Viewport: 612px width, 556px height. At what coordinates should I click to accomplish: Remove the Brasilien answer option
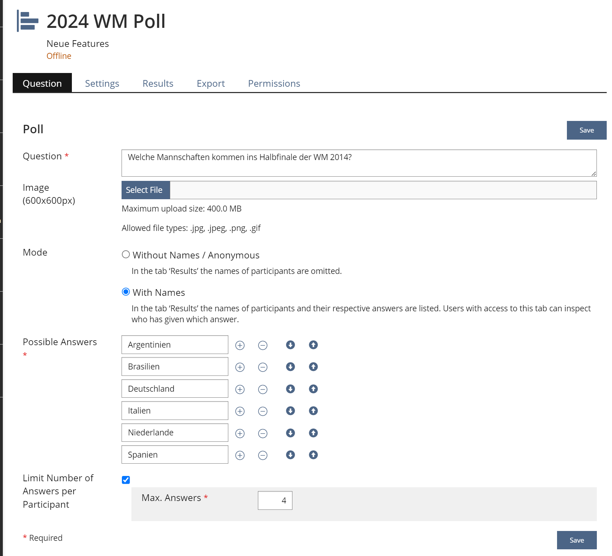[x=263, y=367]
